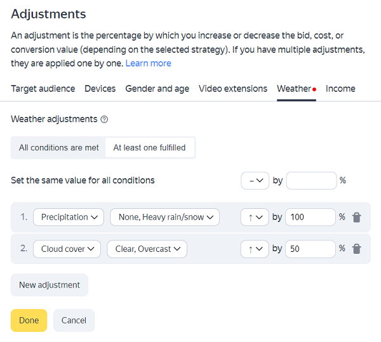
Task: Delete the Precipitation adjustment via trash icon
Action: click(357, 217)
